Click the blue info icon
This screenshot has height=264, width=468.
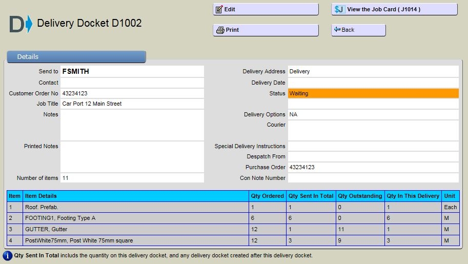tap(8, 256)
